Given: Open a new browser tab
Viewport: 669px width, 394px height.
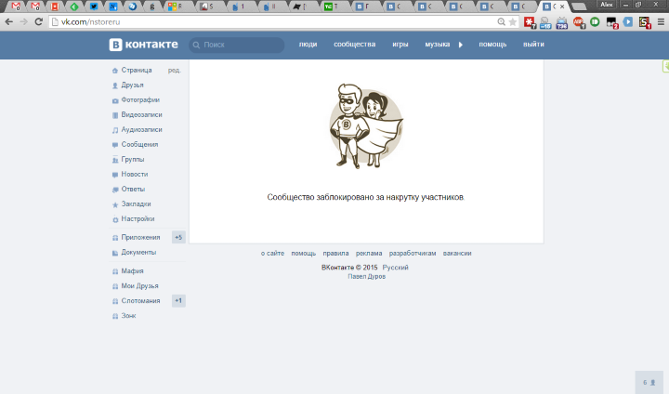Looking at the screenshot, I should coord(578,7).
